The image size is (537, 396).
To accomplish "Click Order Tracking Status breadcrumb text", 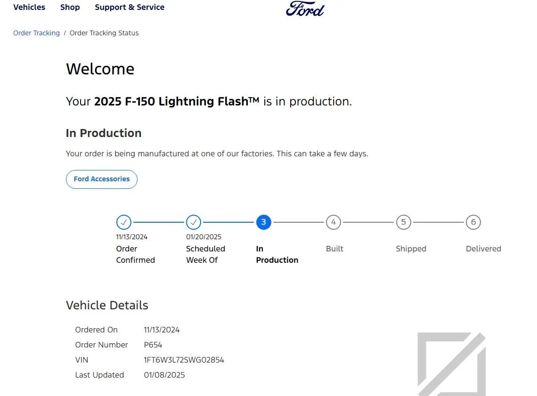I will tap(104, 33).
